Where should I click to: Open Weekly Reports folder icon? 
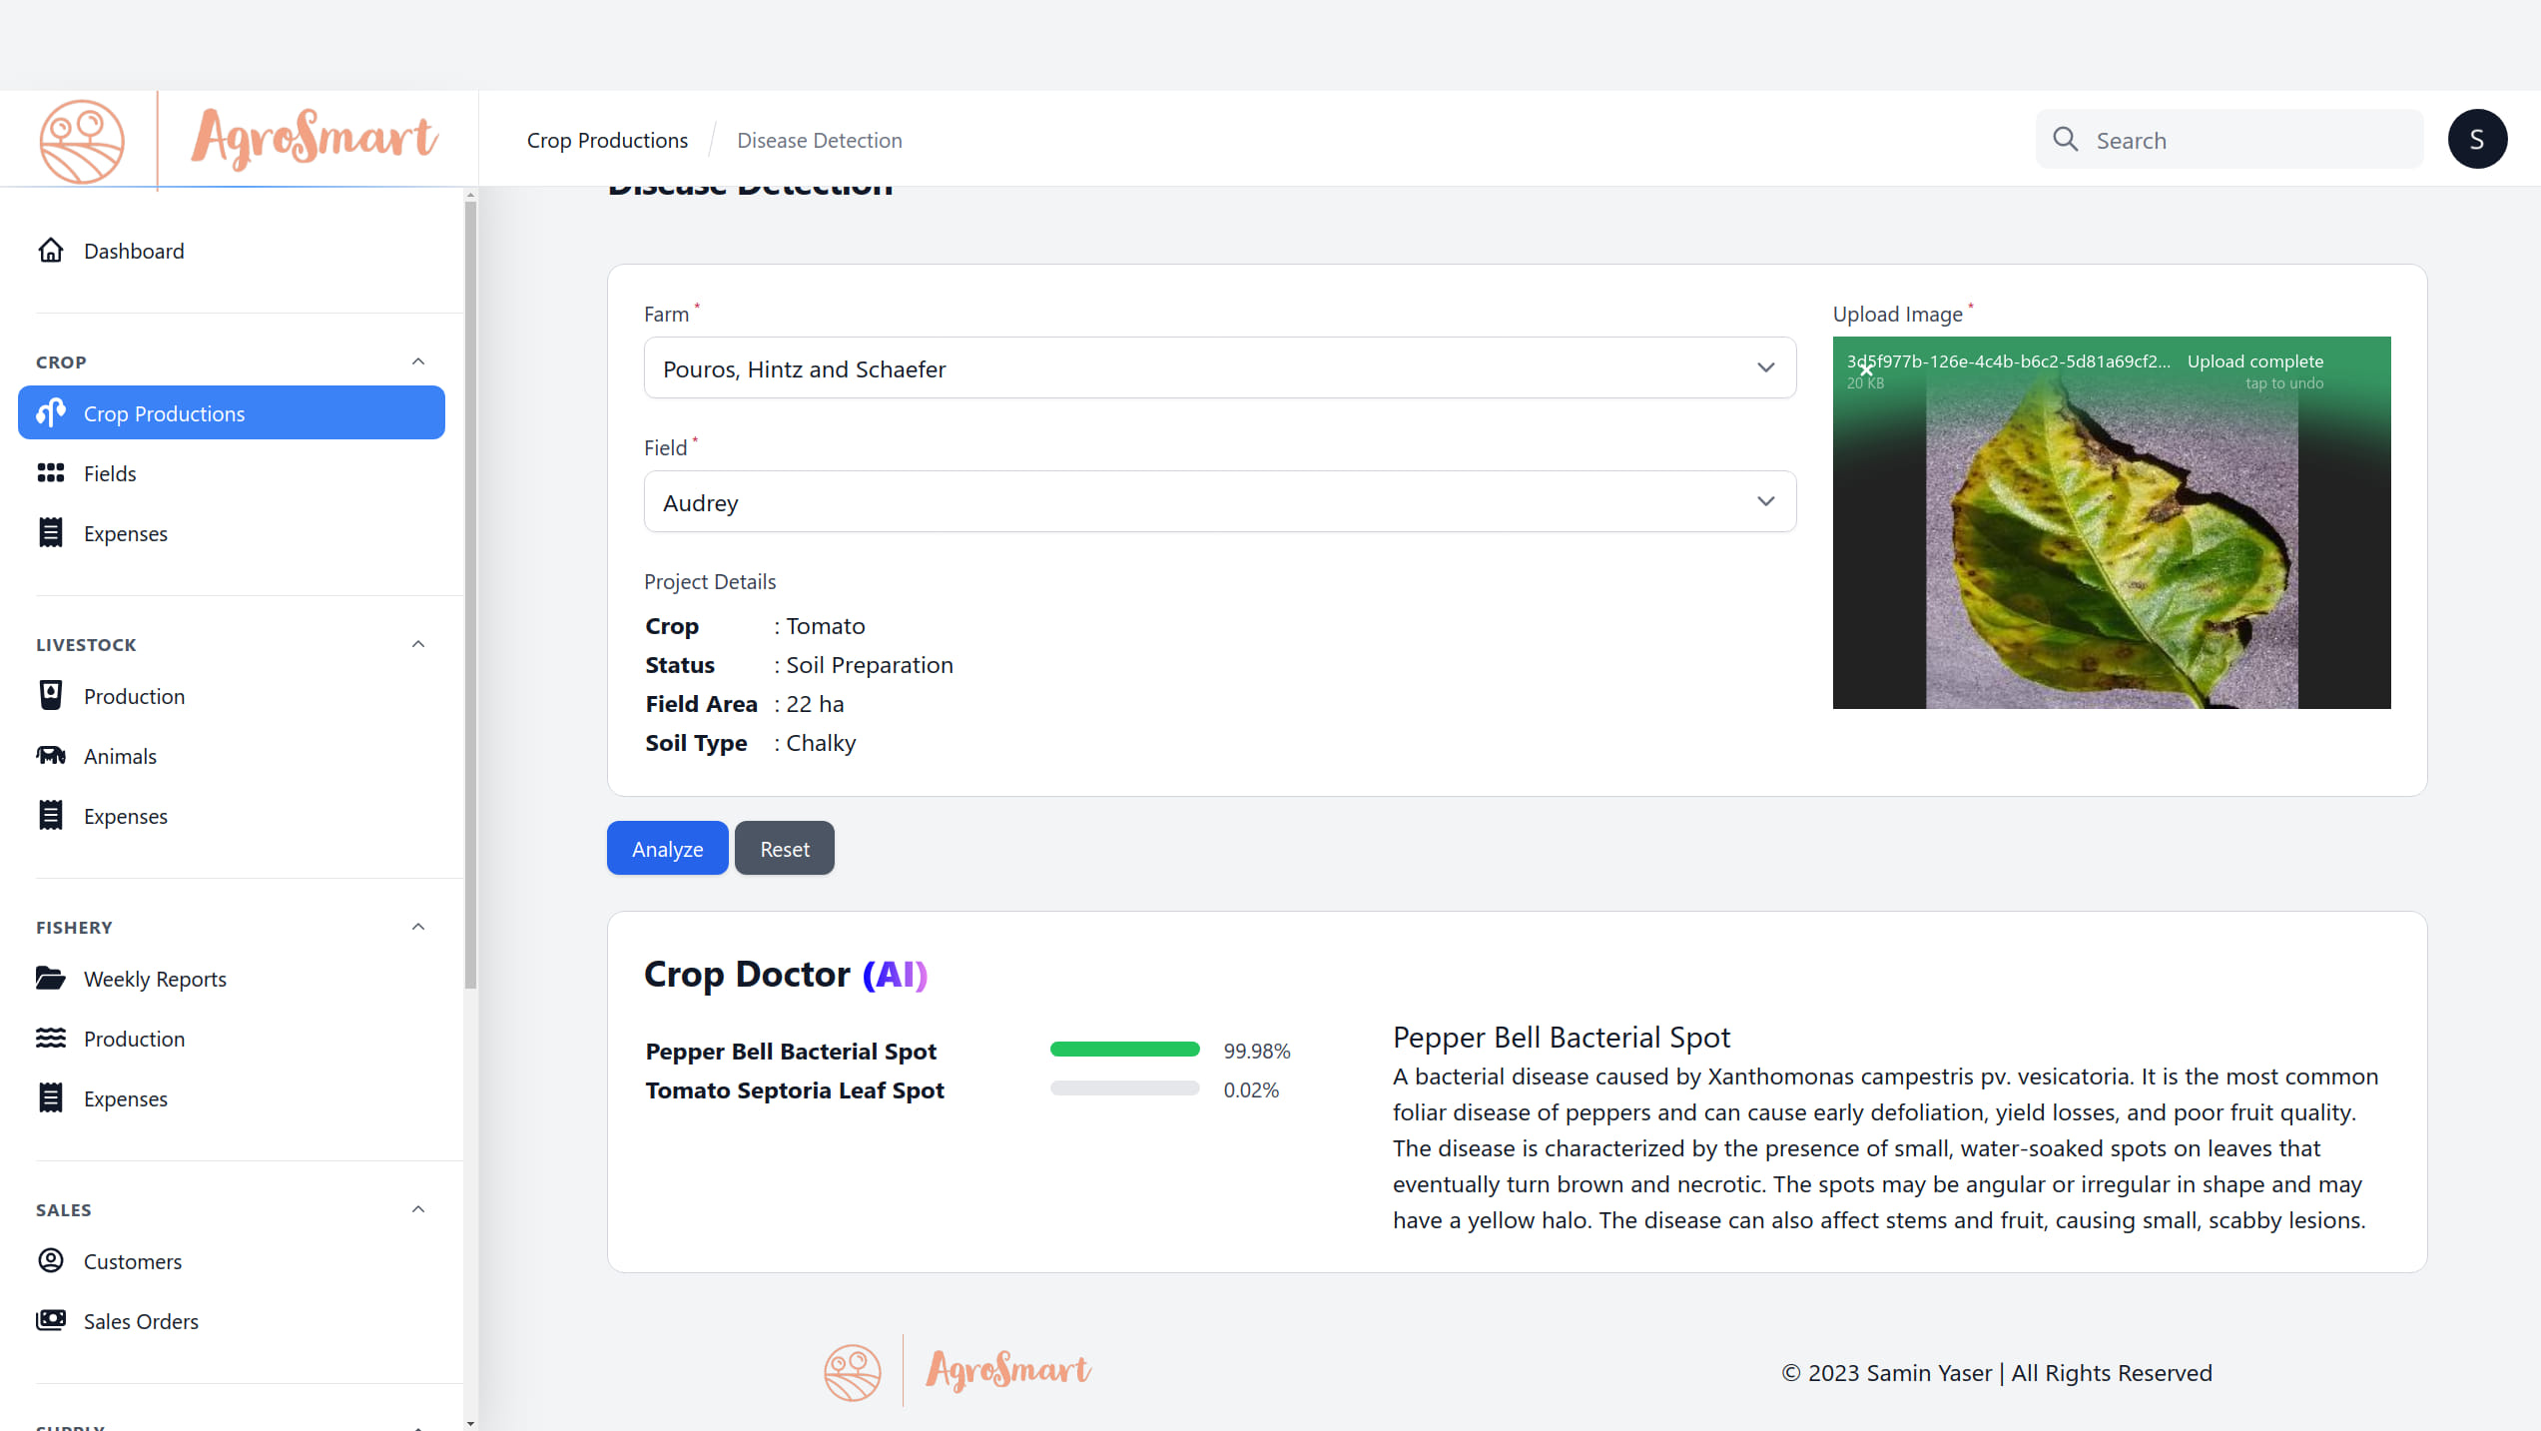pos(51,979)
